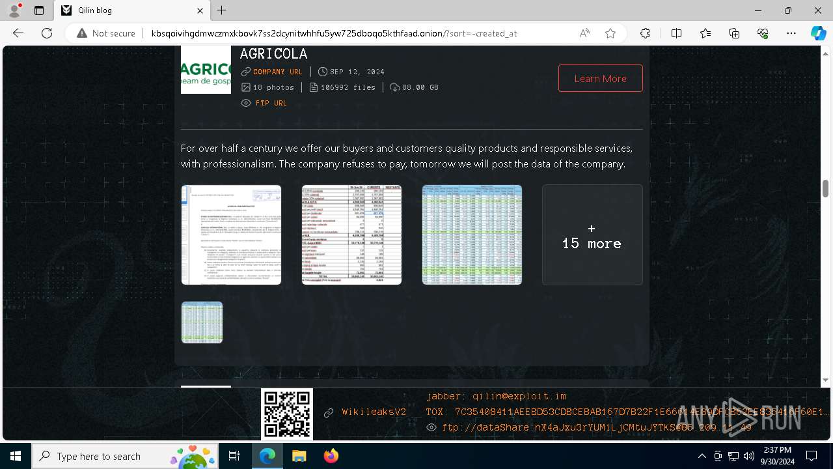This screenshot has height=469, width=833.
Task: Add this page to favorites
Action: coord(610,33)
